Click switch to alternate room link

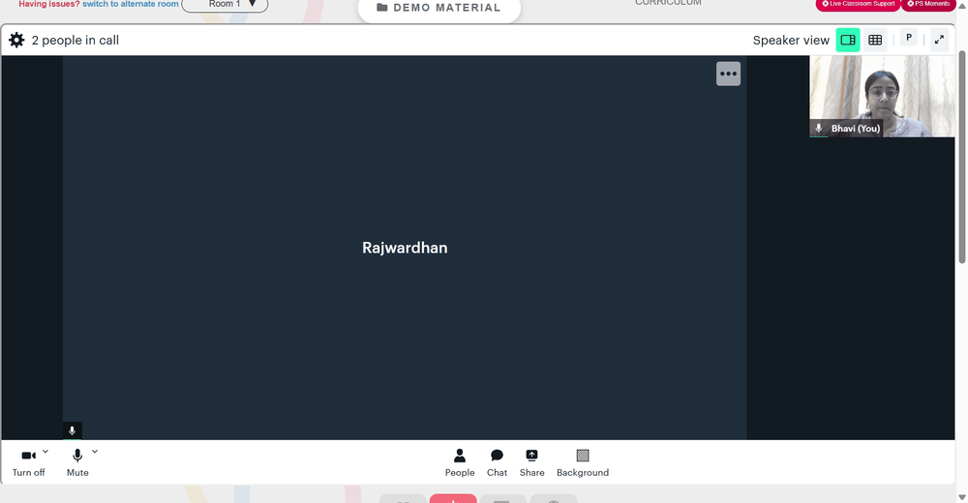pos(130,4)
